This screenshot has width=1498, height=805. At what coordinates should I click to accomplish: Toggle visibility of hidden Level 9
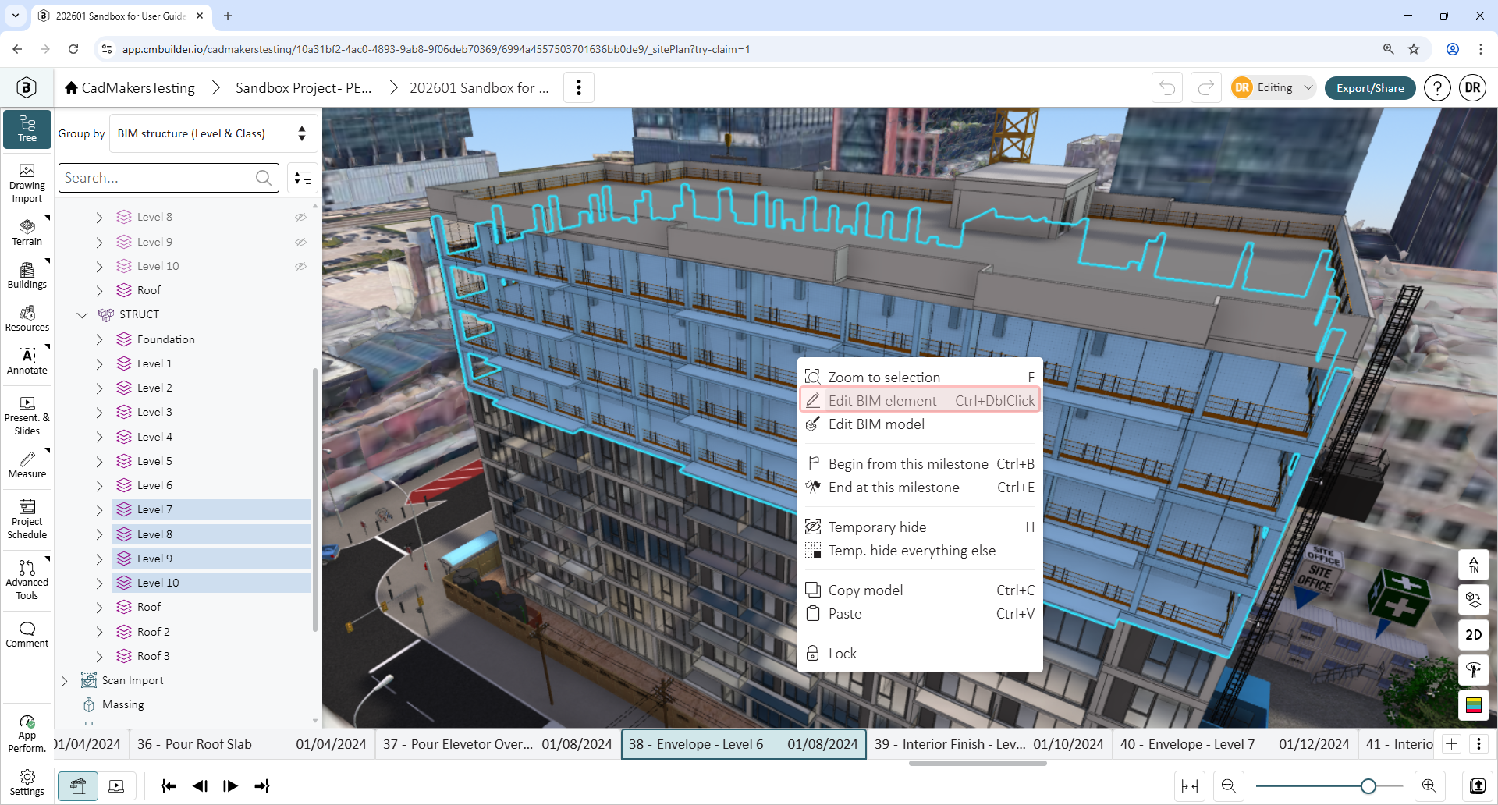tap(300, 242)
